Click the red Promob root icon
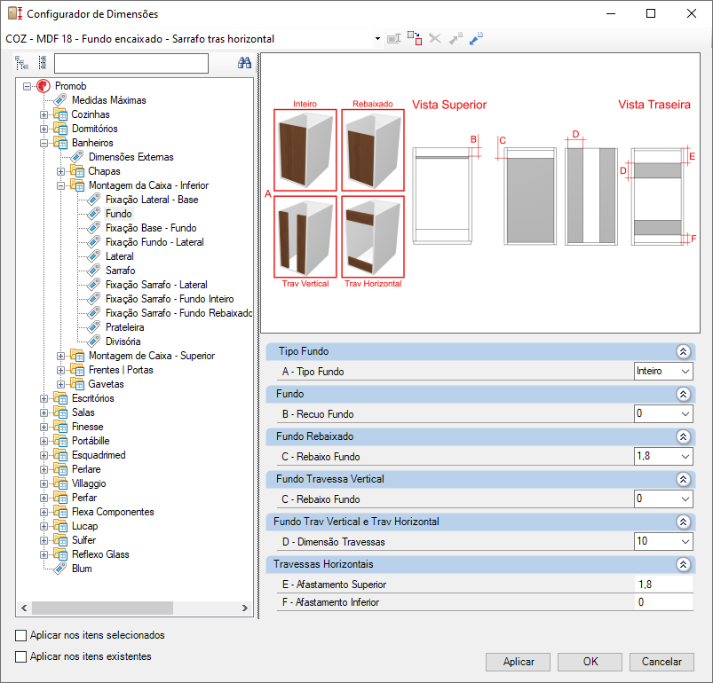Image resolution: width=713 pixels, height=683 pixels. coord(44,86)
